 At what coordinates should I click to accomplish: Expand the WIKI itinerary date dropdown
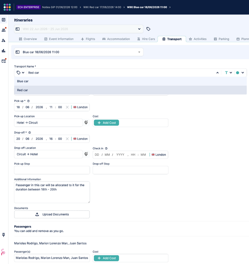[x=139, y=29]
